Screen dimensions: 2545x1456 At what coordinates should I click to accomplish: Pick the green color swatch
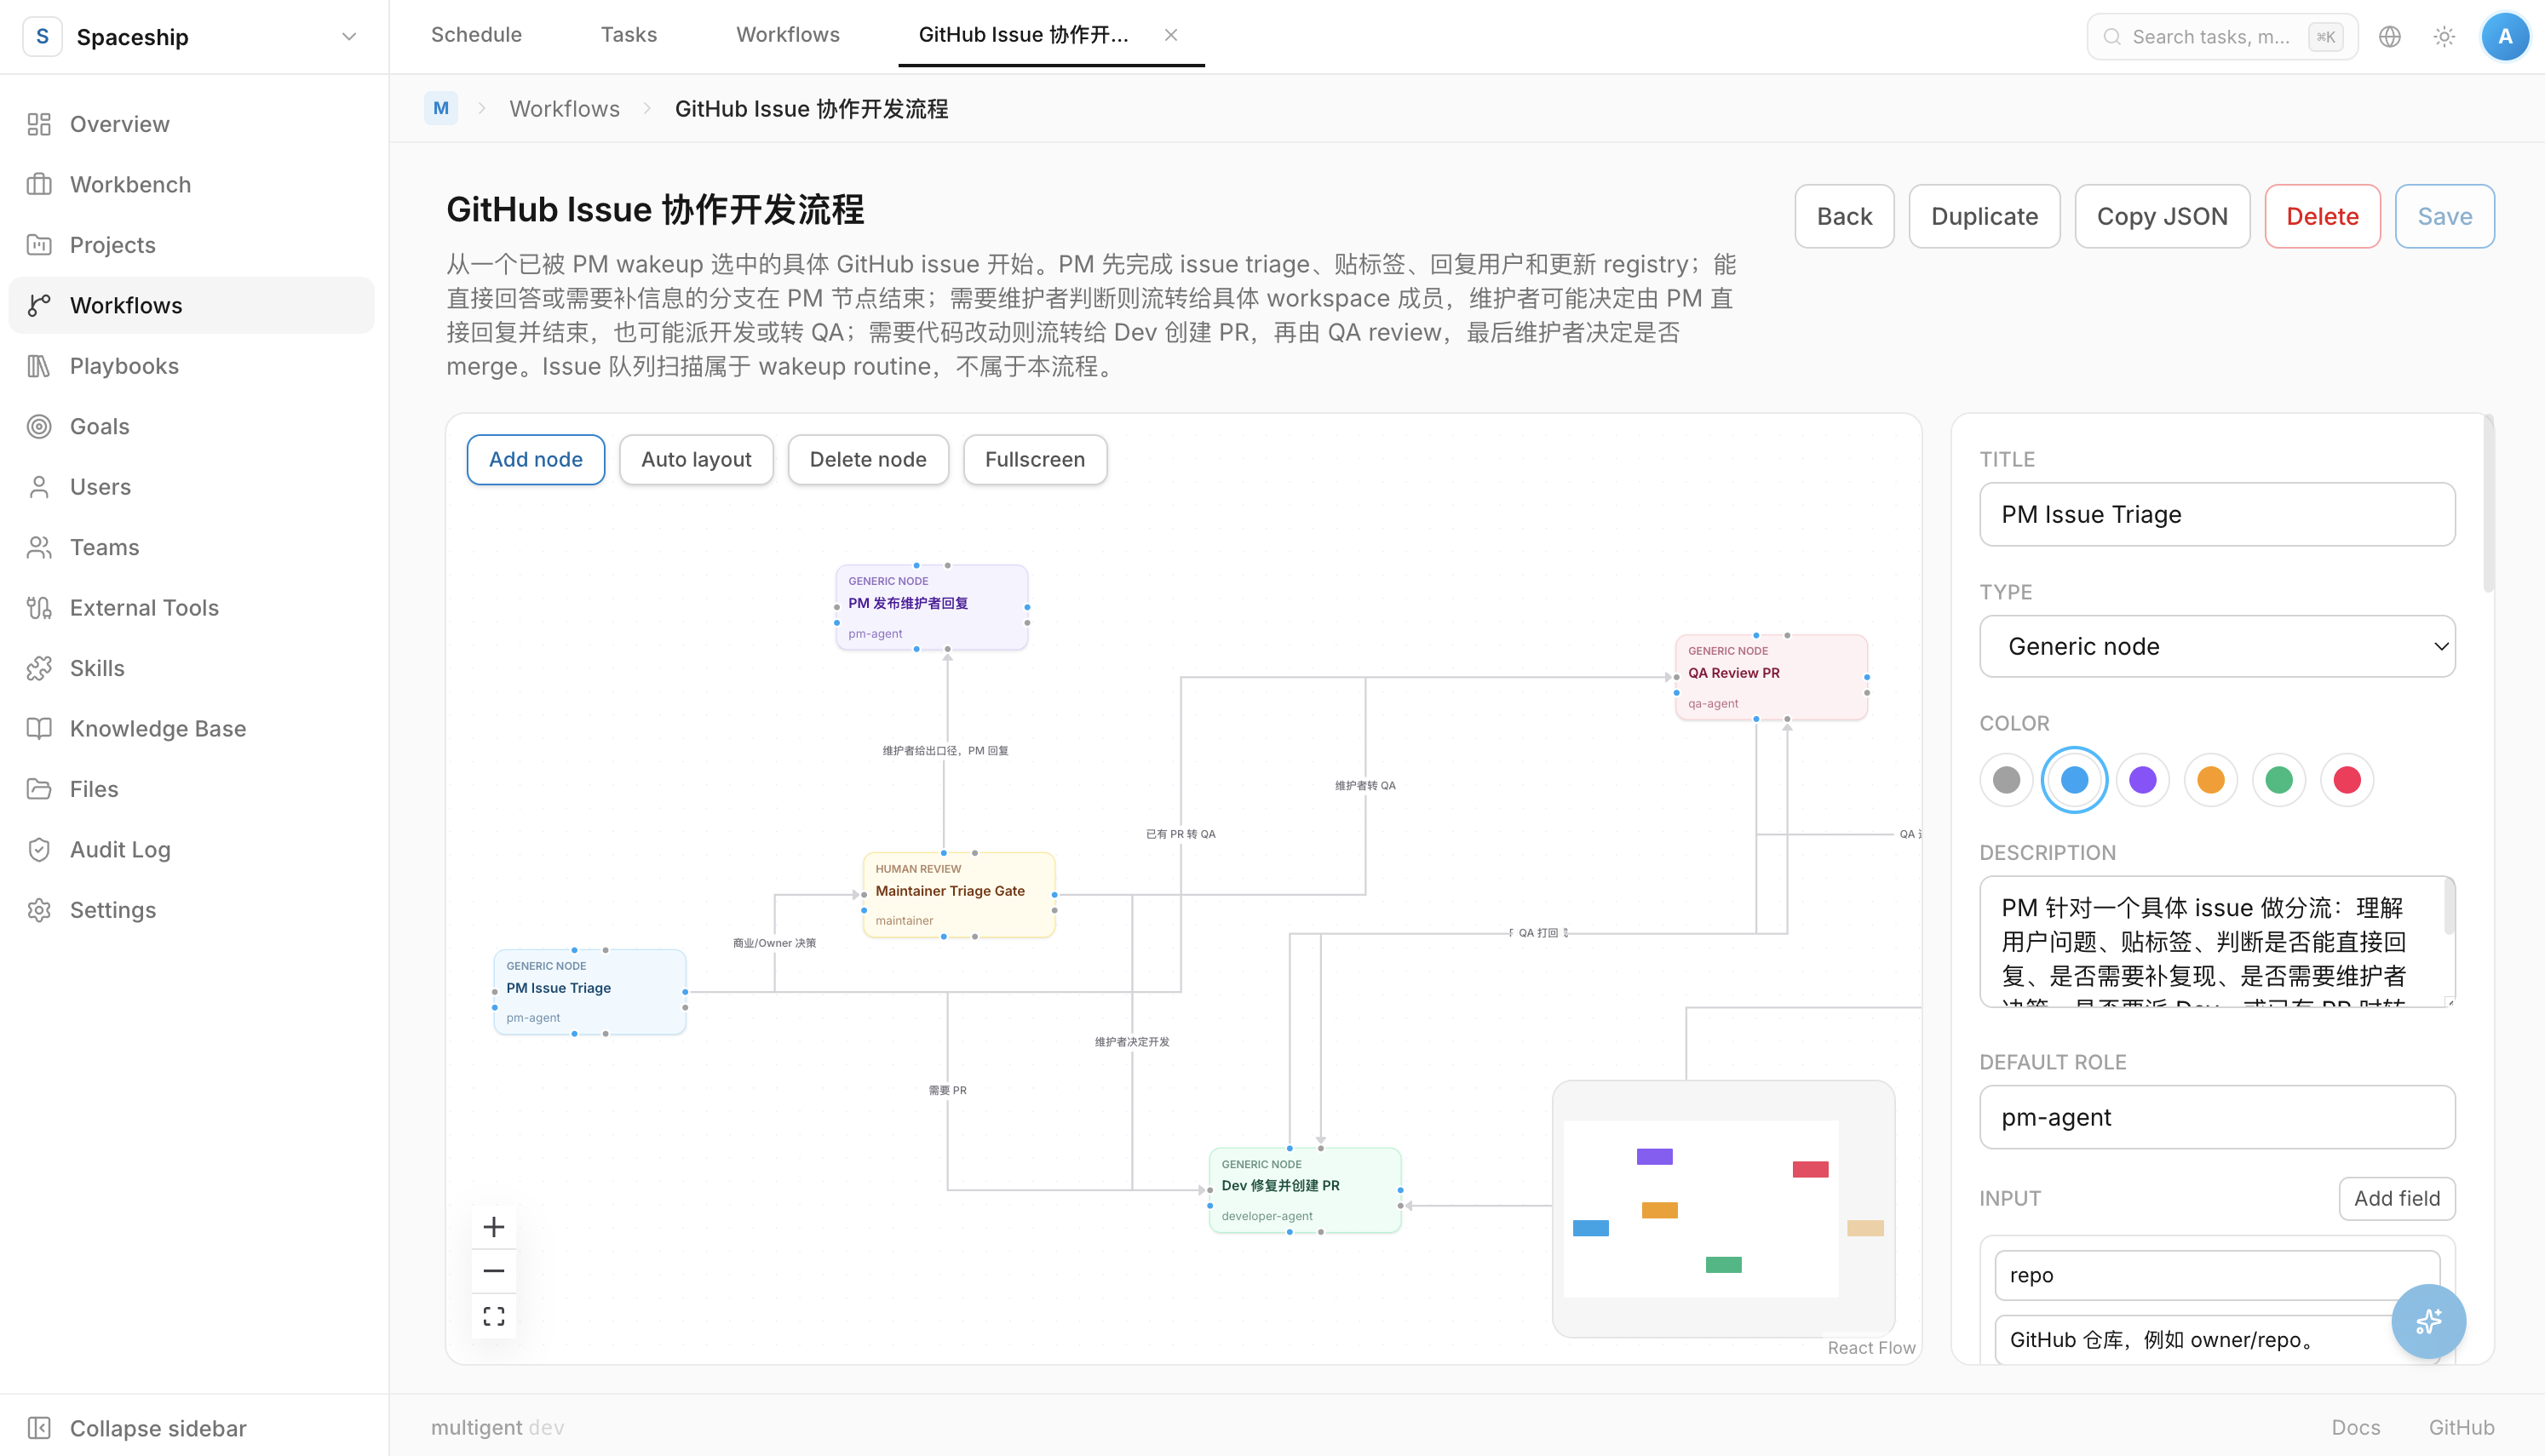click(x=2279, y=780)
